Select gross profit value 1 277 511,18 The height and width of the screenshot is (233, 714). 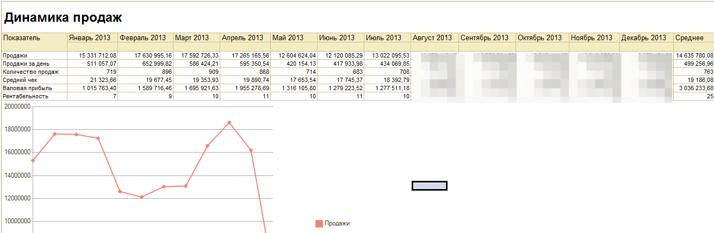coord(387,88)
